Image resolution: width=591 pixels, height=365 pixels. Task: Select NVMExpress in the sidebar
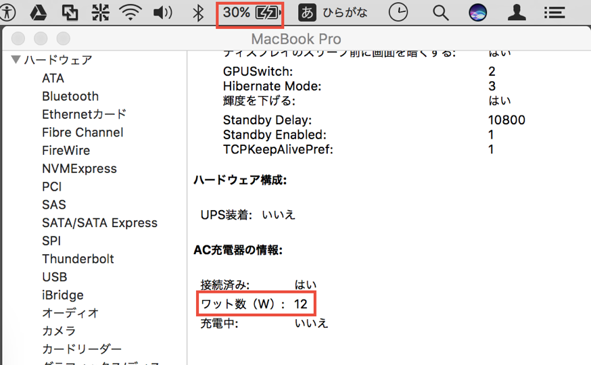point(79,168)
